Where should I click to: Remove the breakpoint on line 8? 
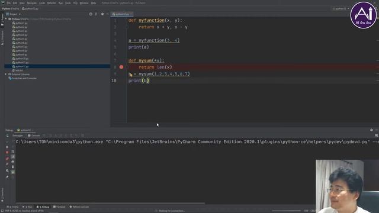121,67
